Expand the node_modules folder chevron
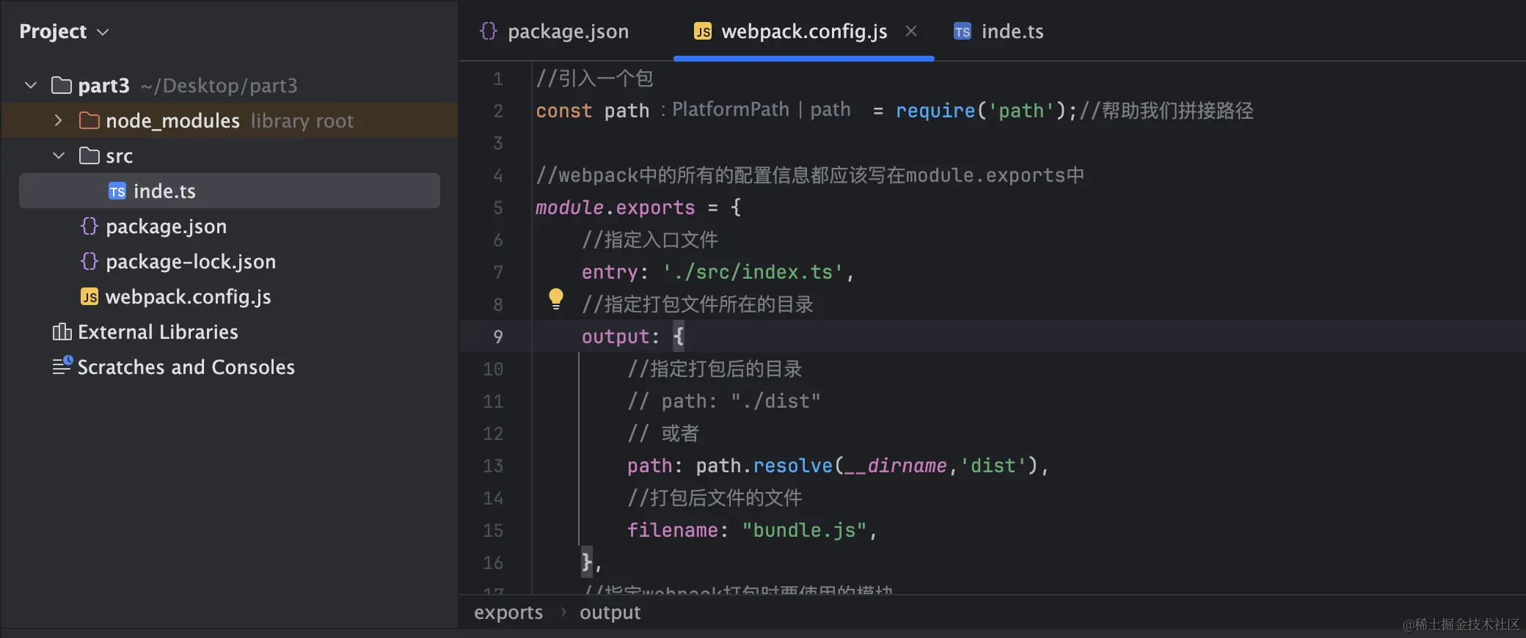 pyautogui.click(x=58, y=120)
